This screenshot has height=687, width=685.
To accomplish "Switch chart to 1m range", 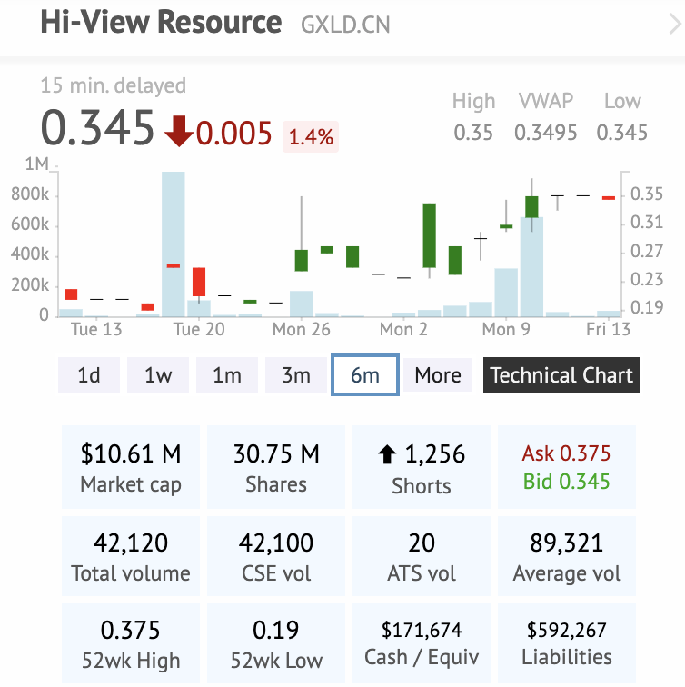I will click(227, 375).
